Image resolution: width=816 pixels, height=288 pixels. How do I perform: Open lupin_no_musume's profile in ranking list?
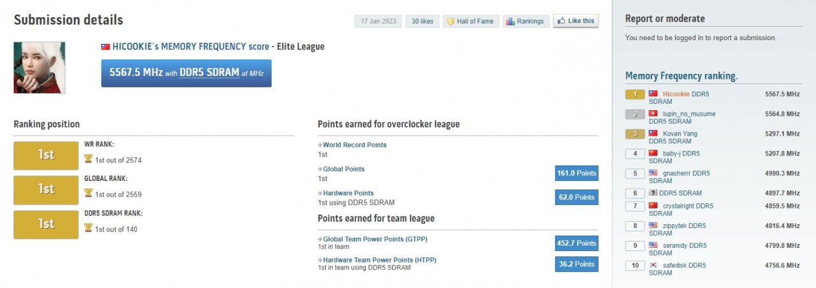point(689,114)
